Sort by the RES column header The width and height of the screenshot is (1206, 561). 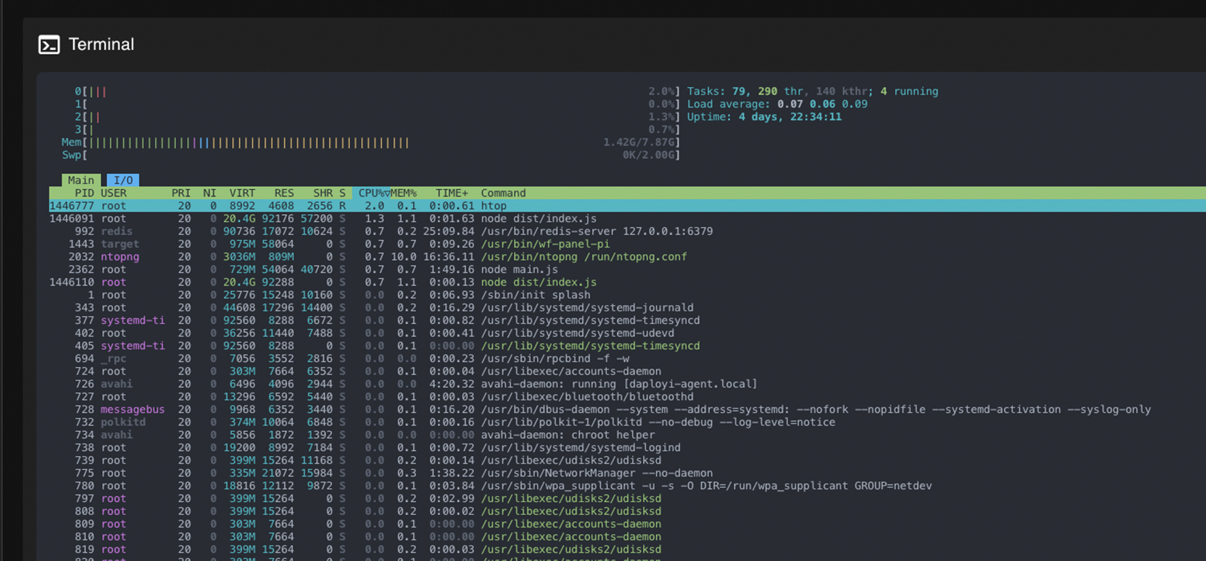(284, 193)
